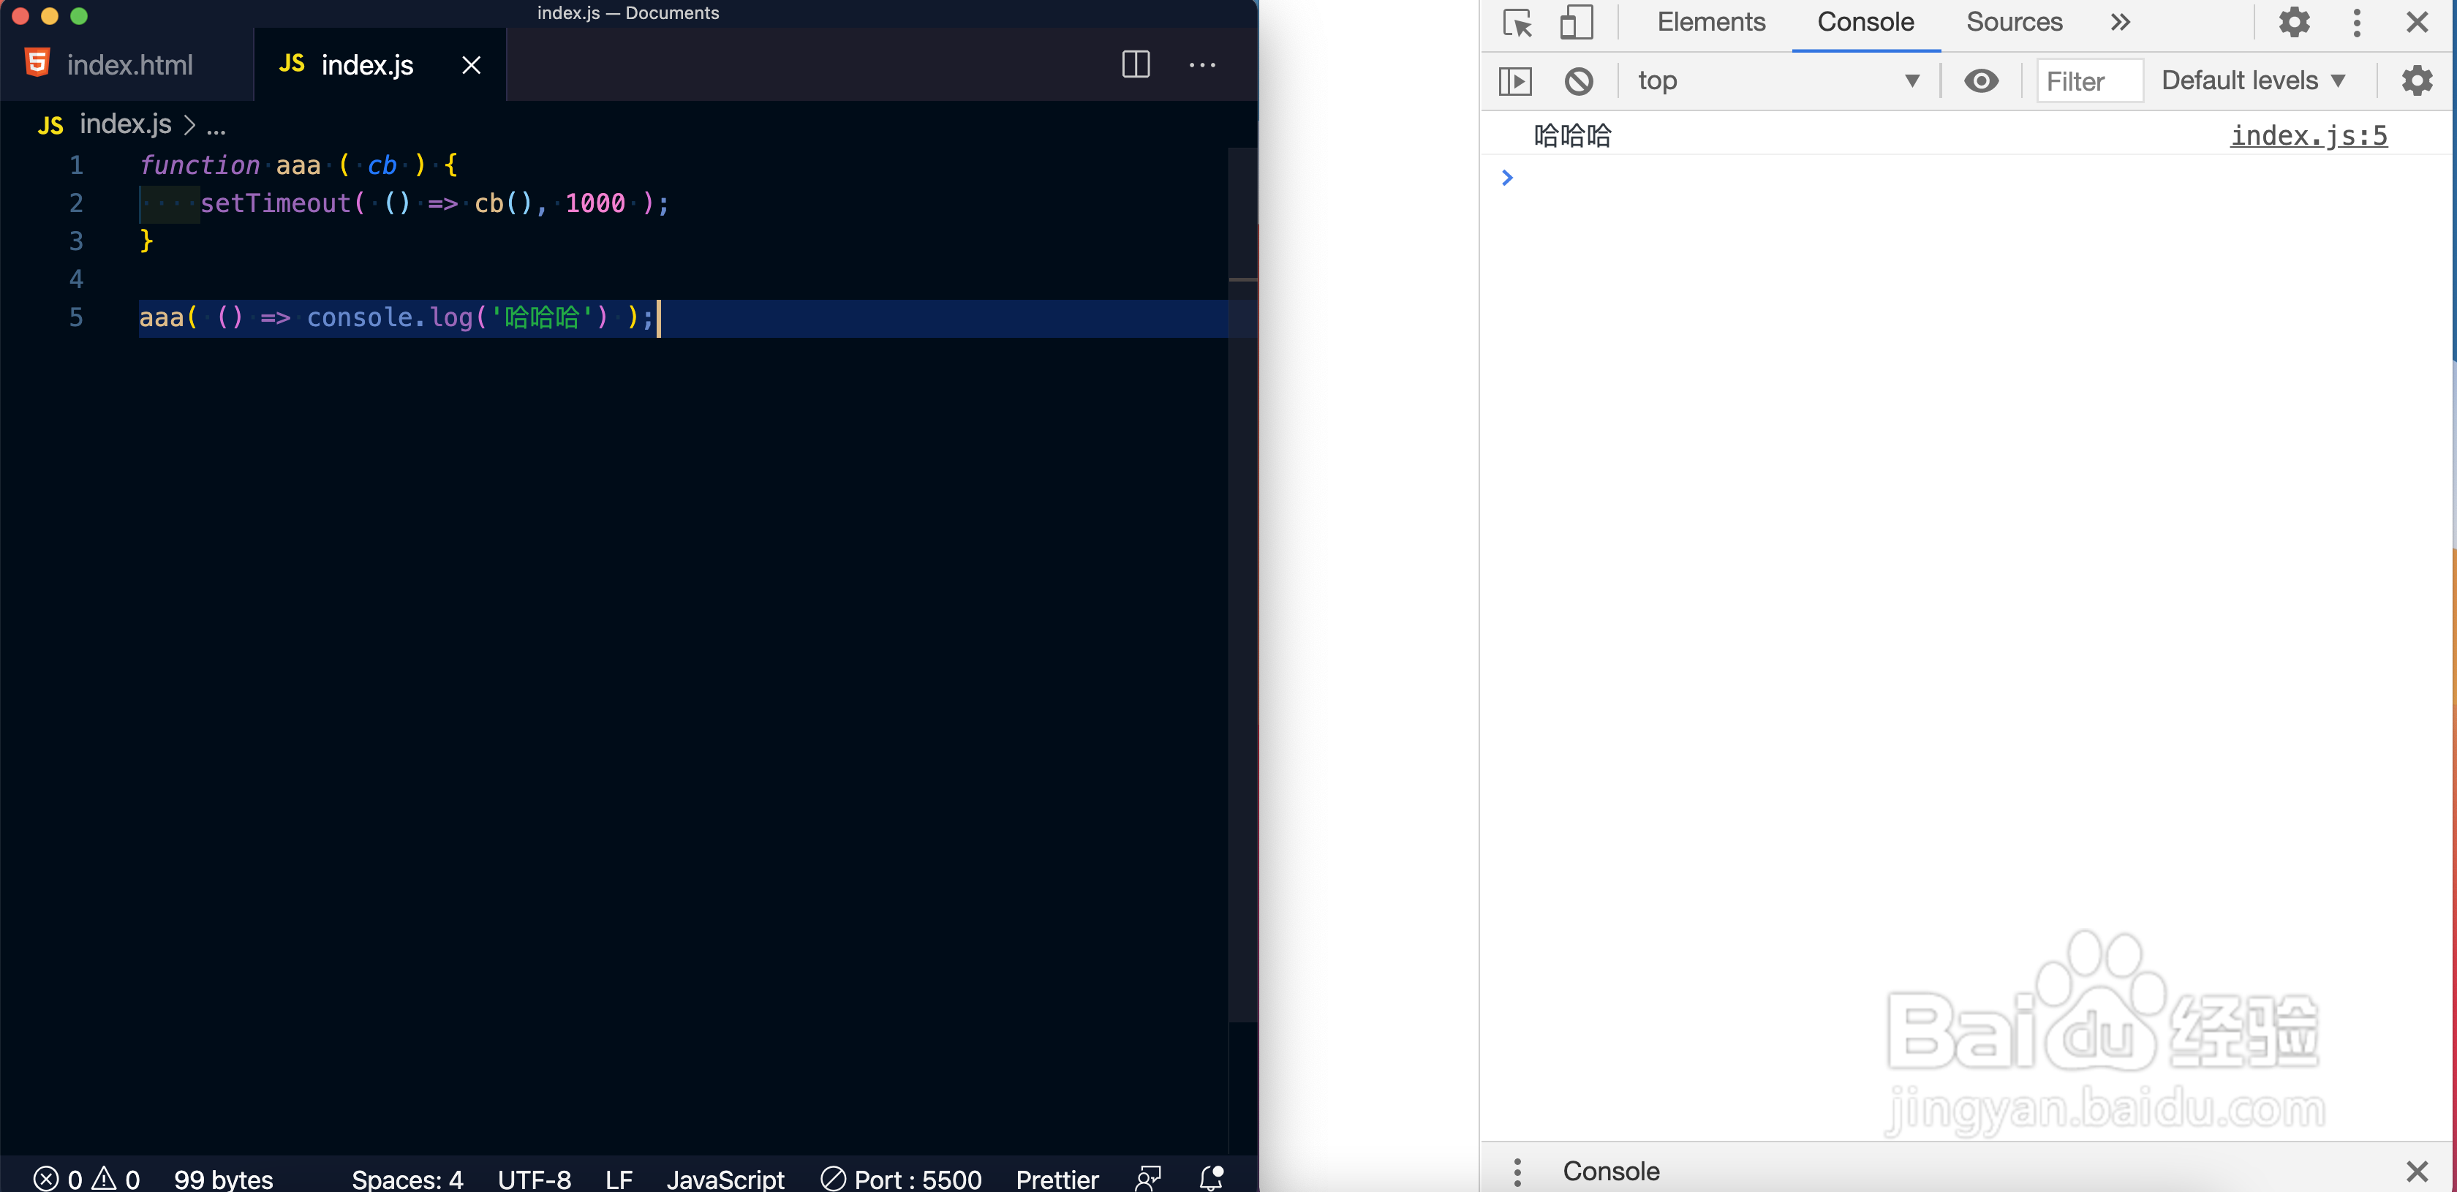Show the console sidebar panel icon

pos(1516,81)
